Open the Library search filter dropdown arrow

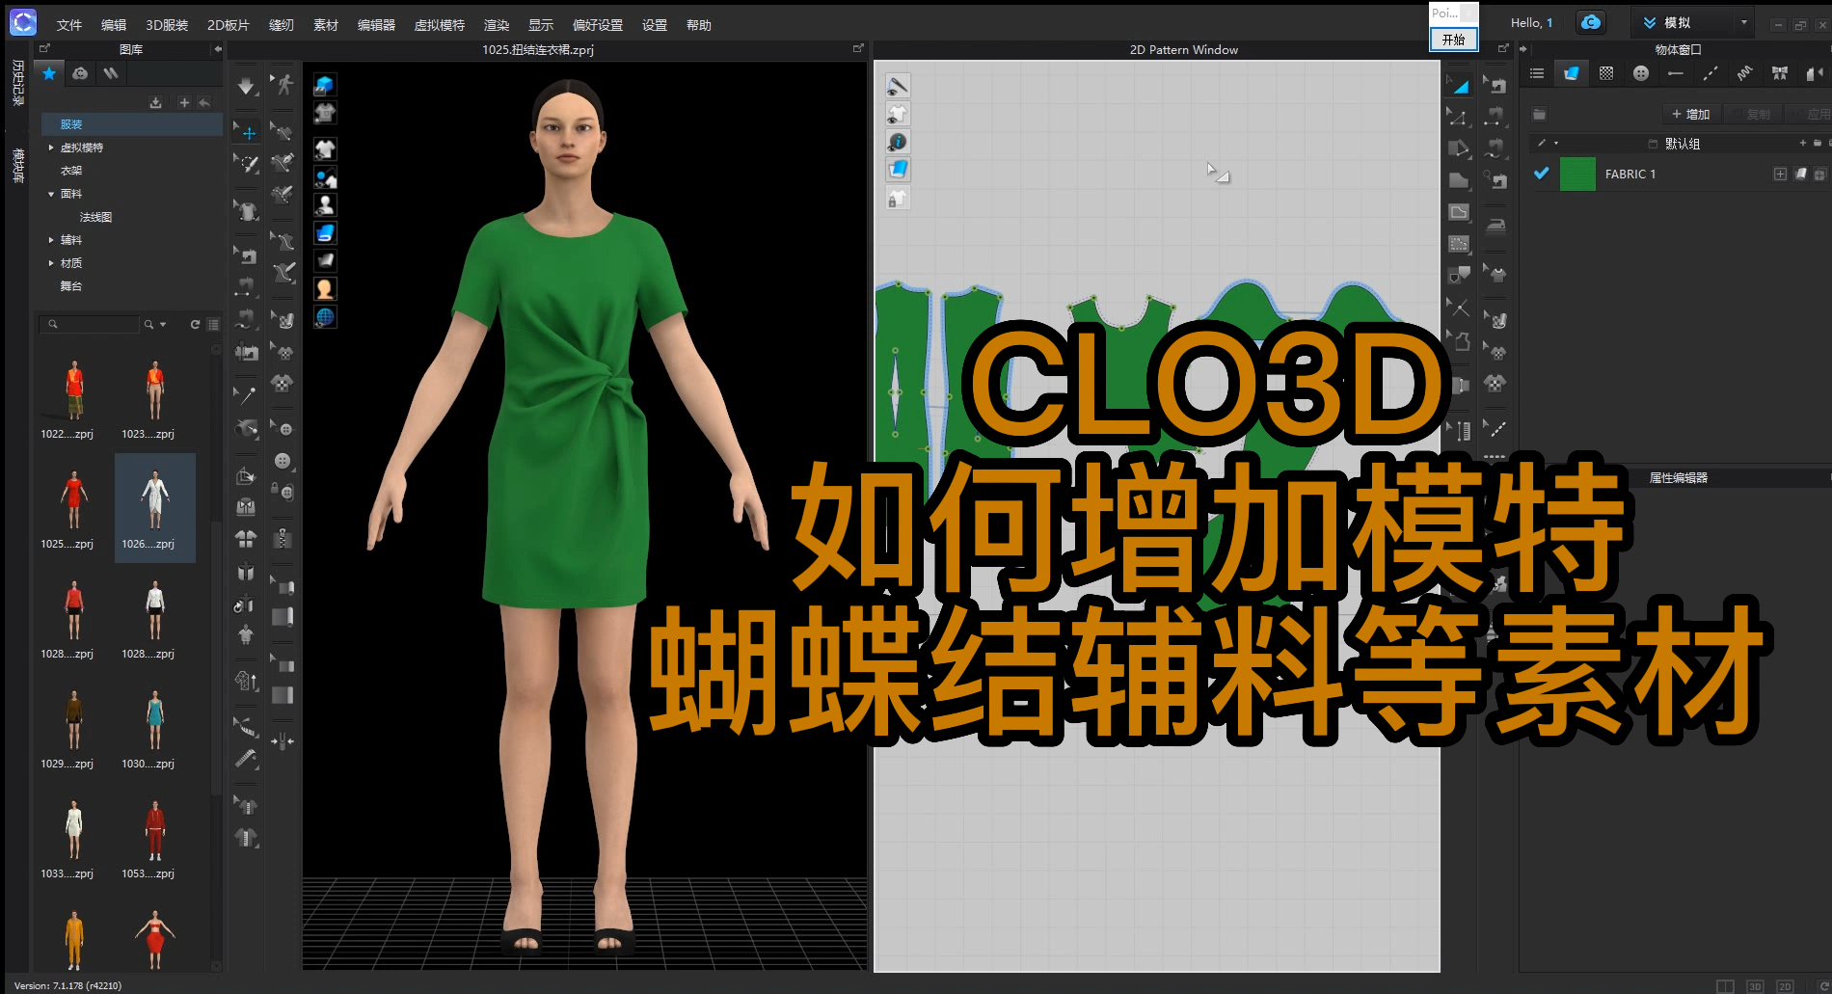tap(163, 325)
